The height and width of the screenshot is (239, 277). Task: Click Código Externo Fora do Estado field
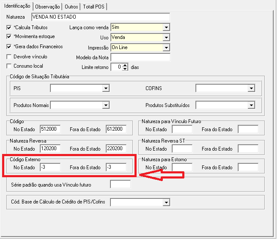click(116, 167)
